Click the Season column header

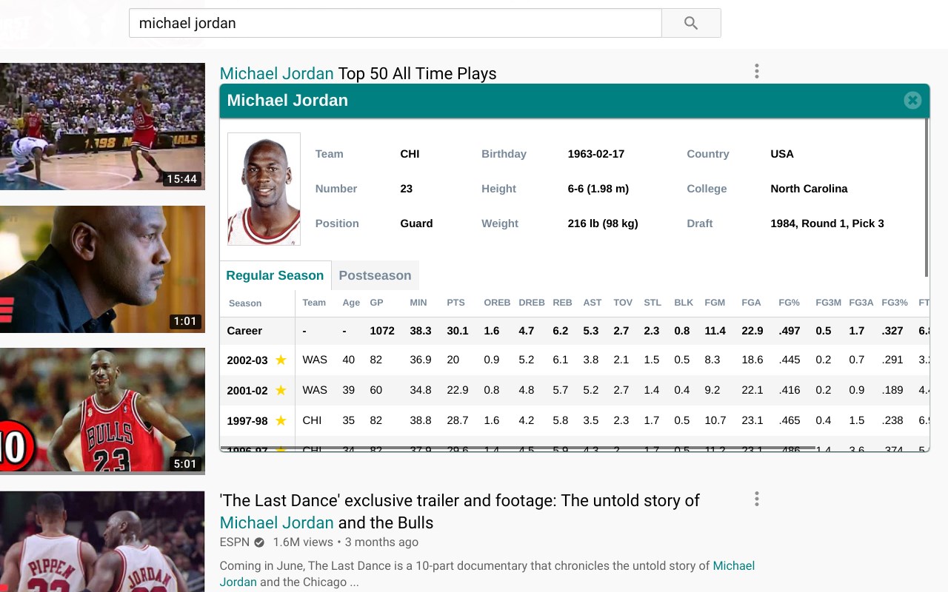(245, 303)
